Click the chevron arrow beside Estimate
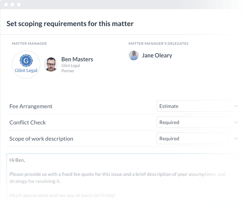This screenshot has width=249, height=209. [x=236, y=106]
